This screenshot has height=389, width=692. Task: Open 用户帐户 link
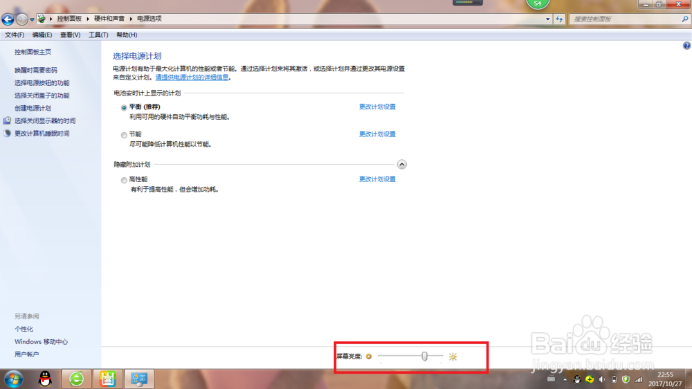(26, 354)
